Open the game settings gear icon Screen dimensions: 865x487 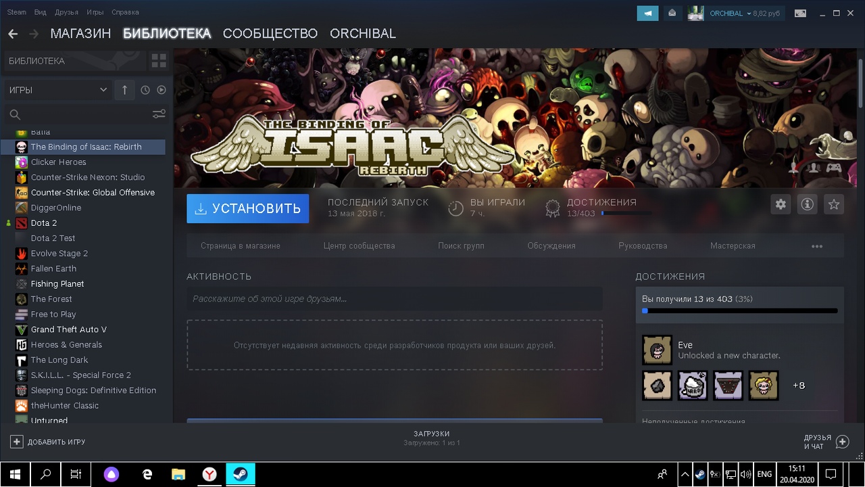[781, 204]
